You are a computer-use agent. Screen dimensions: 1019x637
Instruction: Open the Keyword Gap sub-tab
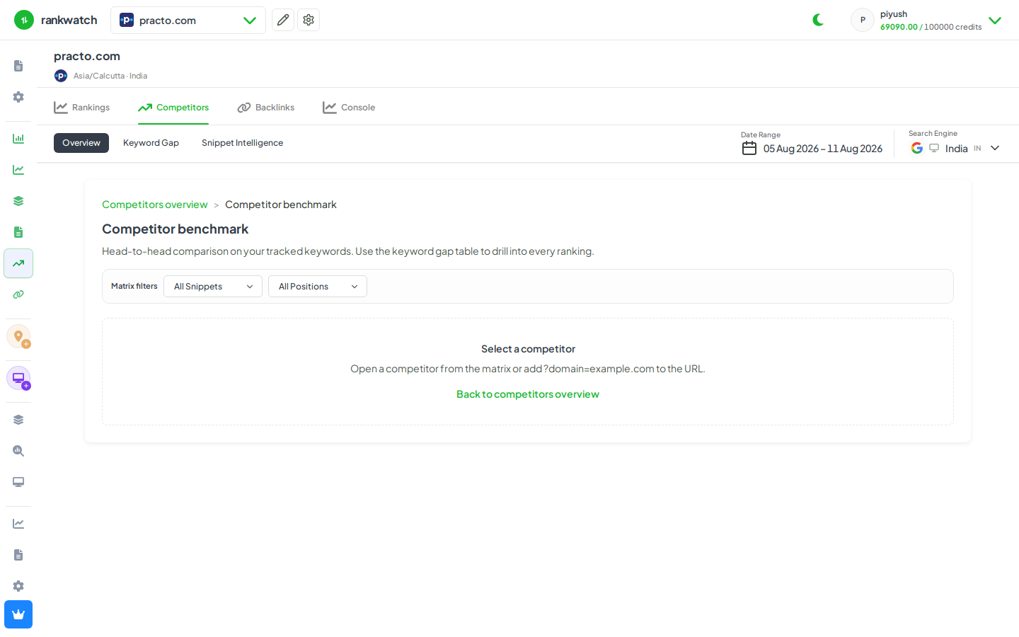point(151,143)
